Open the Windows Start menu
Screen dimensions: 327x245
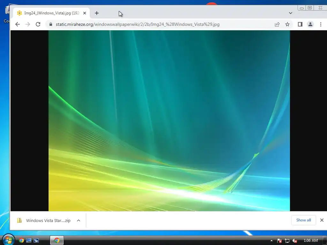[x=8, y=240]
